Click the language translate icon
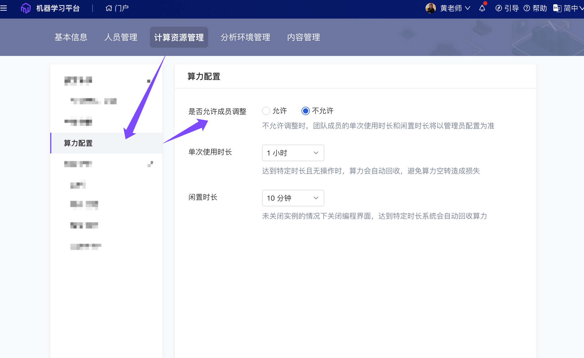Image resolution: width=584 pixels, height=358 pixels. click(x=557, y=8)
